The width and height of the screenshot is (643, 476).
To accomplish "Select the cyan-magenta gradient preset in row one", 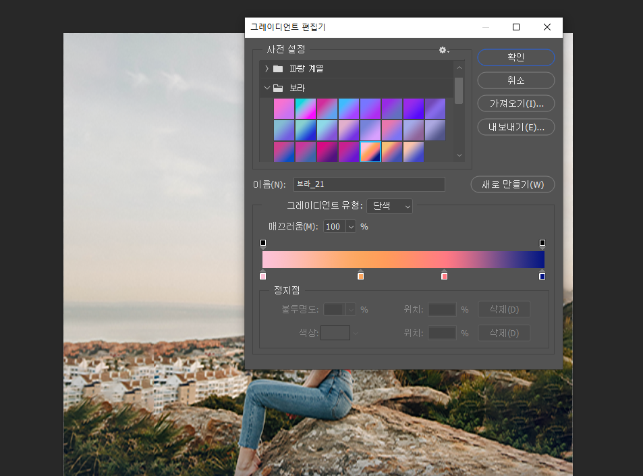I will [x=306, y=109].
